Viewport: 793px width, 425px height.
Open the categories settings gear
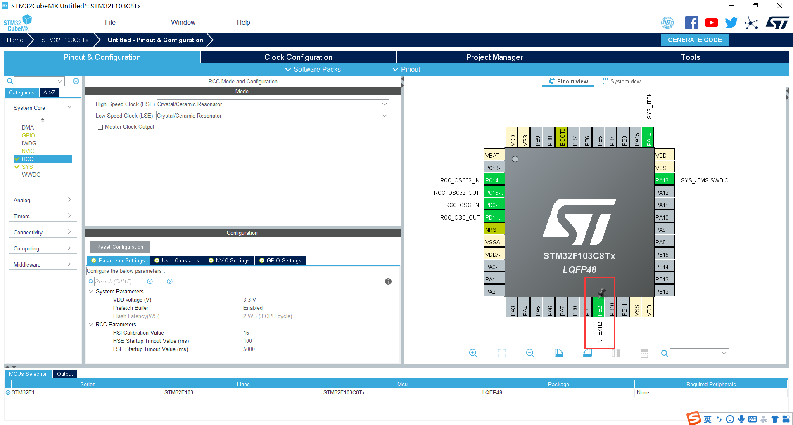click(76, 81)
